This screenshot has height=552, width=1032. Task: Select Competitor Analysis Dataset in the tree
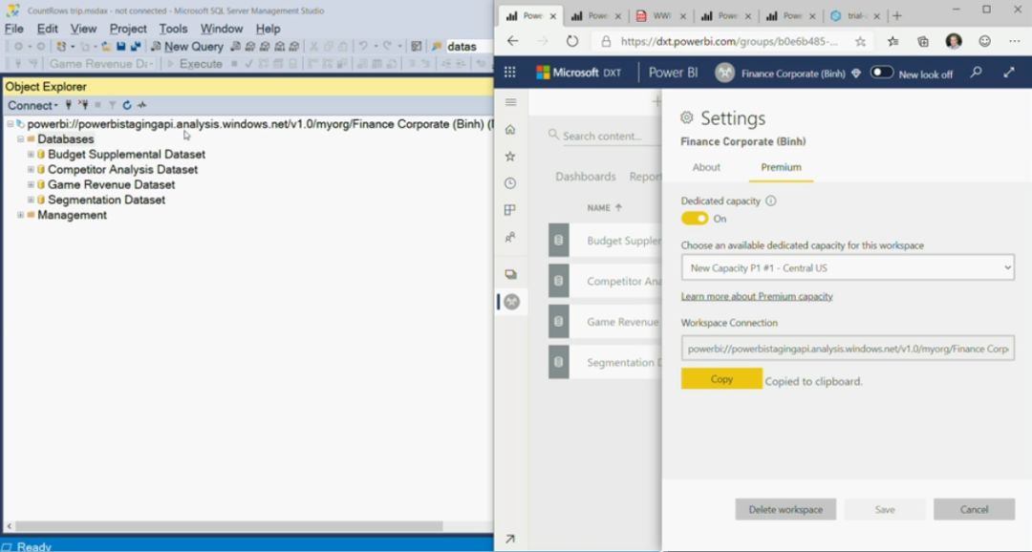click(x=122, y=169)
